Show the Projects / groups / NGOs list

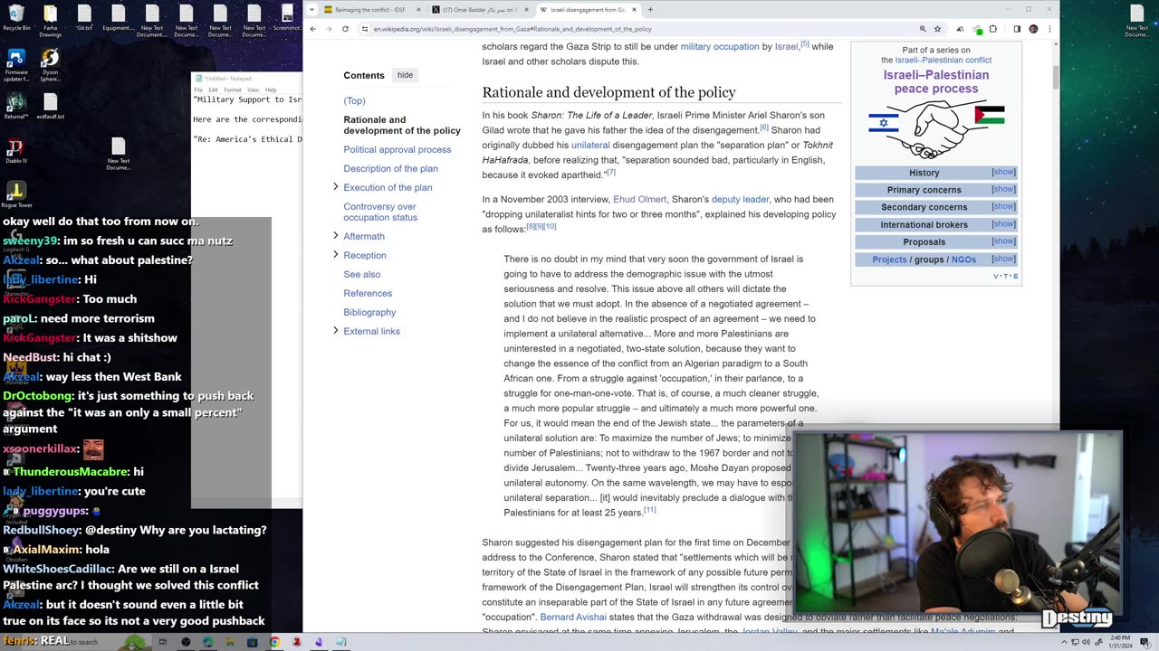1003,259
